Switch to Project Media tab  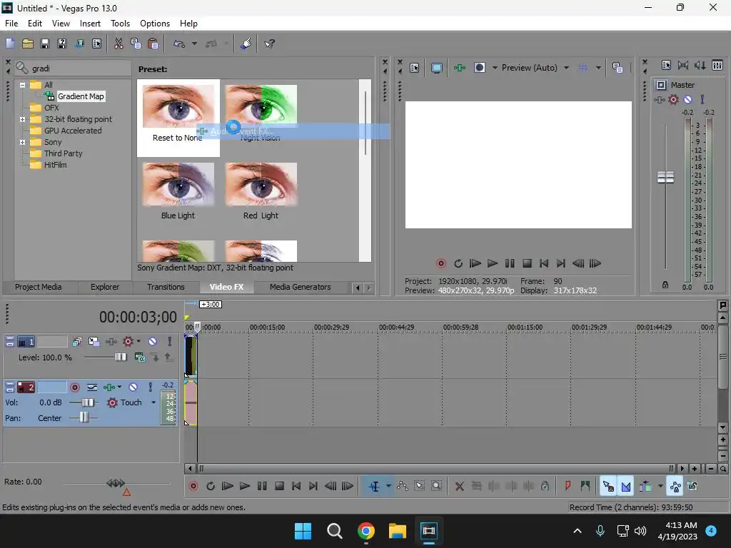pyautogui.click(x=39, y=287)
